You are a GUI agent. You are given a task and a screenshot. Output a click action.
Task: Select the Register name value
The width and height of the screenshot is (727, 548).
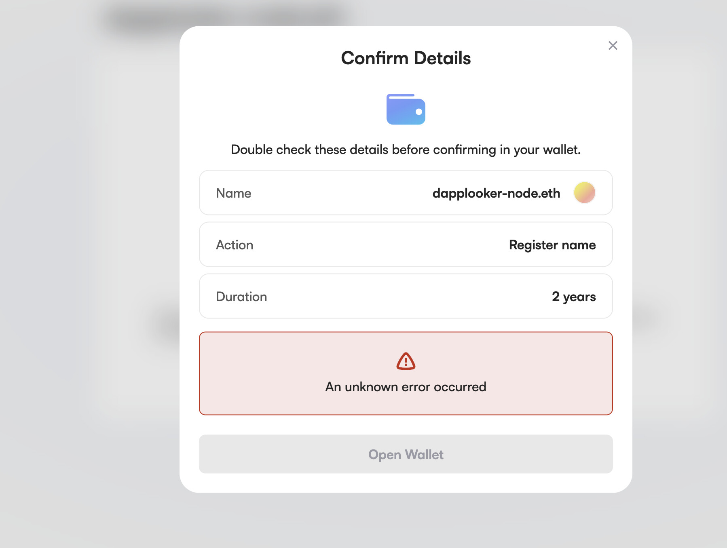[x=552, y=245]
